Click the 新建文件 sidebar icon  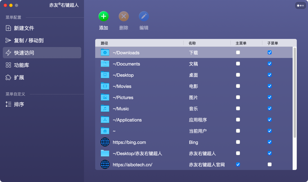pos(8,28)
